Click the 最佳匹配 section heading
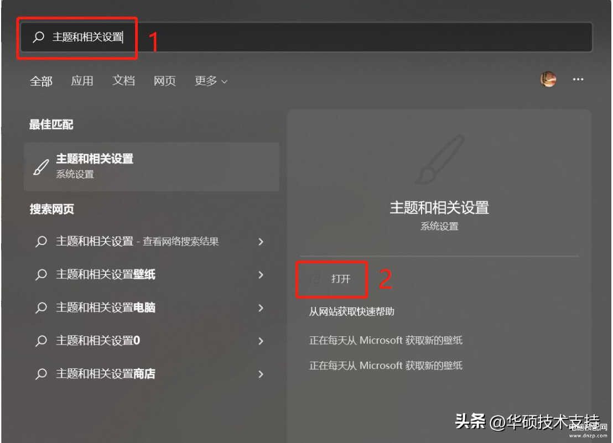The image size is (613, 443). [51, 124]
